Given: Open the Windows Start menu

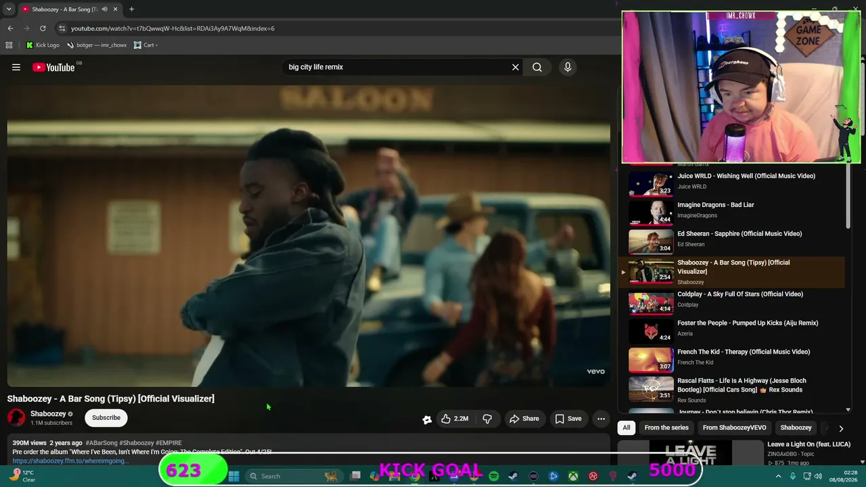Looking at the screenshot, I should [233, 476].
